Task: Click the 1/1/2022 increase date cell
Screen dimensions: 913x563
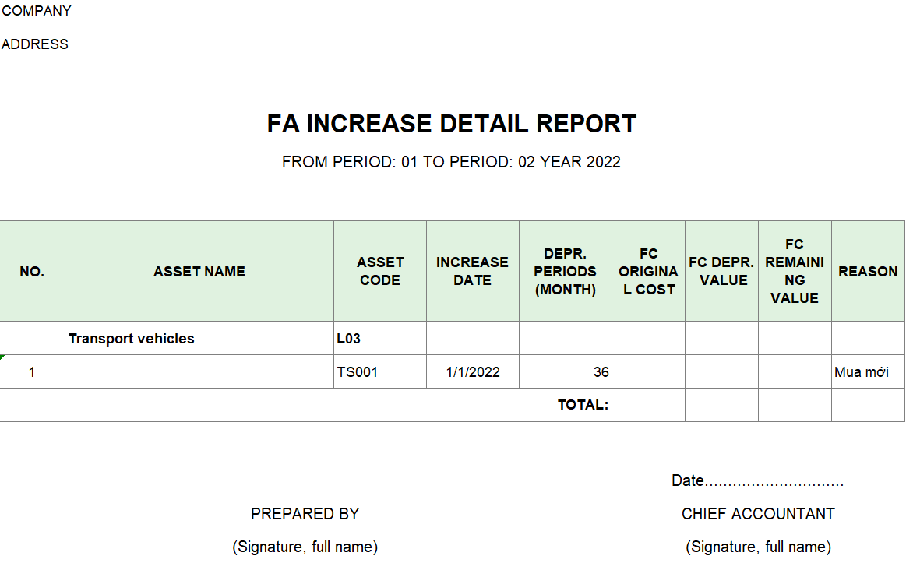Action: (473, 372)
